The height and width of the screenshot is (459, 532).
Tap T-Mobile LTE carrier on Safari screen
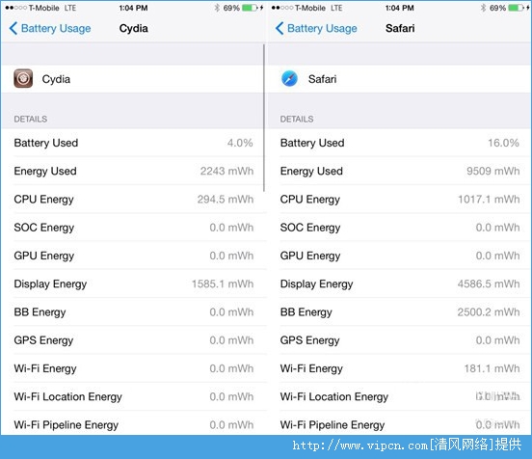(x=319, y=8)
